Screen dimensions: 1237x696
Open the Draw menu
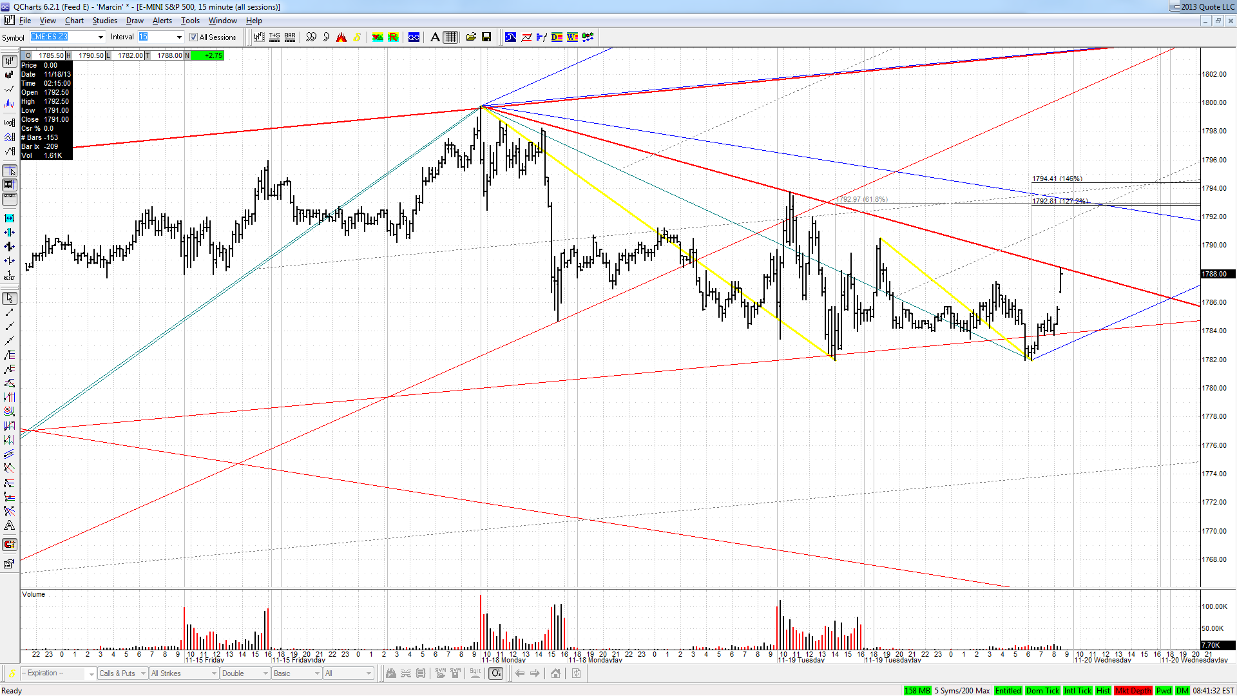(135, 21)
